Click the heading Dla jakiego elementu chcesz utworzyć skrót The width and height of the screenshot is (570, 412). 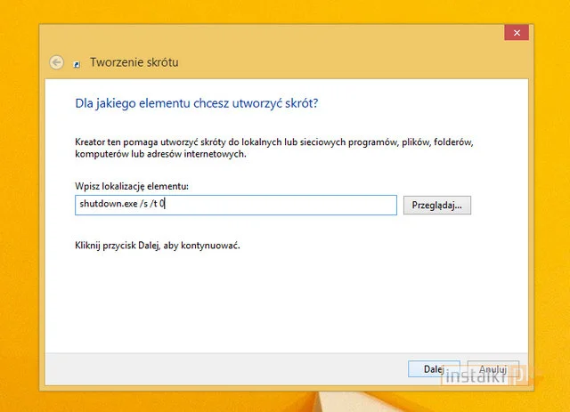[x=197, y=104]
